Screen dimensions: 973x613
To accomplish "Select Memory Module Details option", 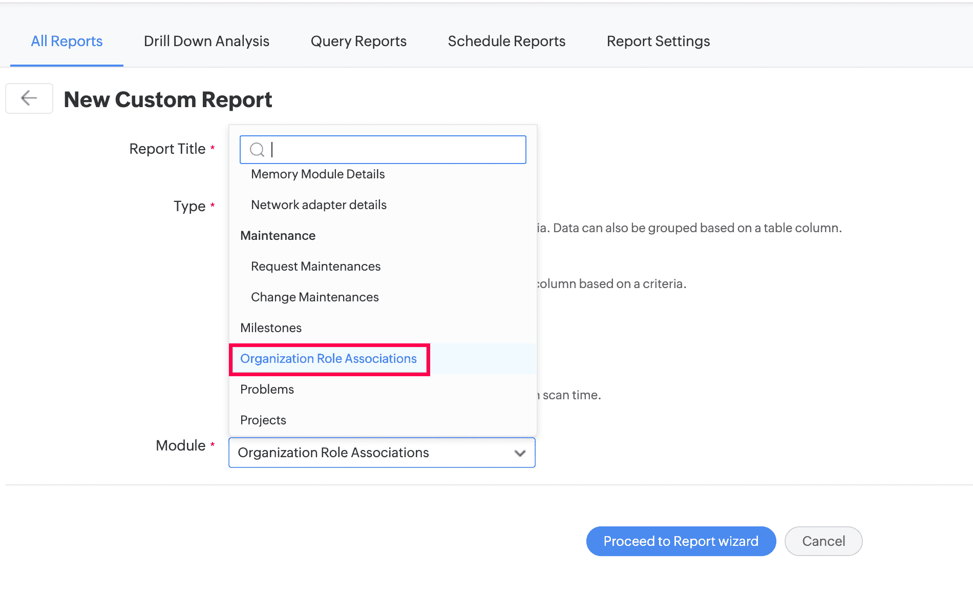I will (318, 174).
